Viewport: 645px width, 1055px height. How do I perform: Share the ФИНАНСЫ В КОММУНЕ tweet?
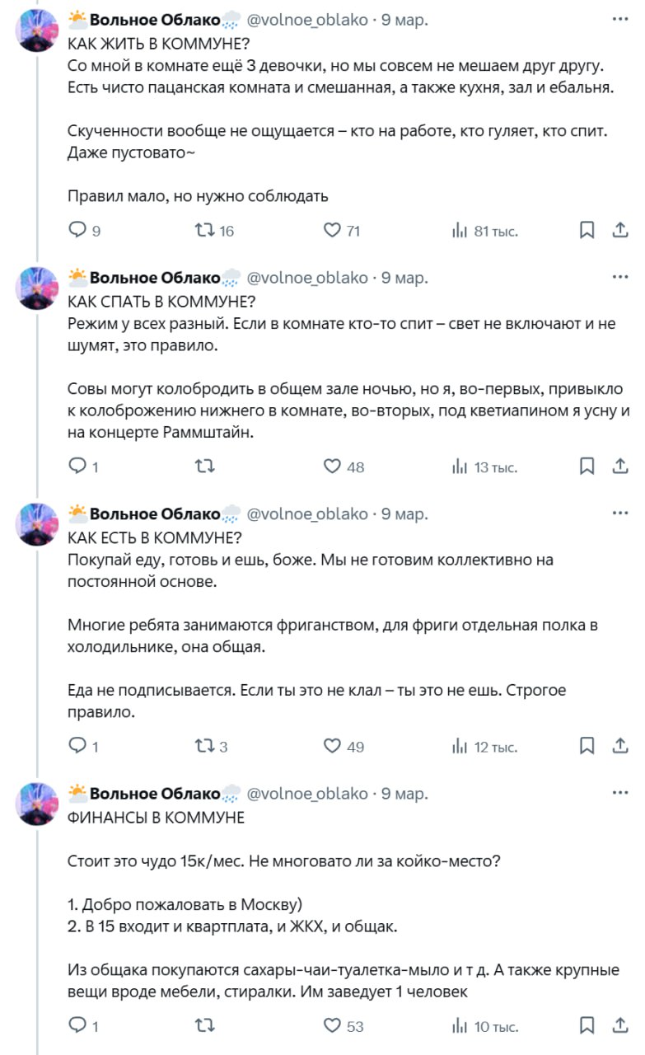(x=620, y=1025)
